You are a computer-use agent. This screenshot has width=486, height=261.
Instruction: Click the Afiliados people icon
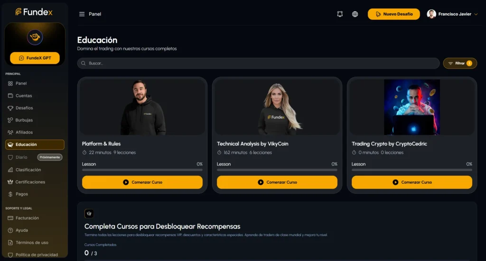[10, 132]
